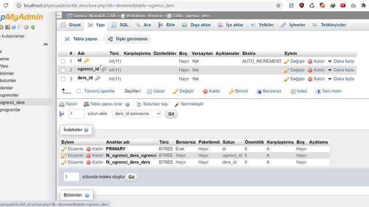This screenshot has width=369, height=207.
Task: Check the ders_id column checkbox
Action: (63, 79)
